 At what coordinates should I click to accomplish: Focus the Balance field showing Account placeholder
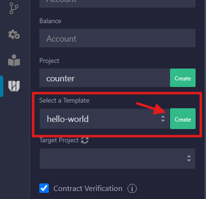117,38
